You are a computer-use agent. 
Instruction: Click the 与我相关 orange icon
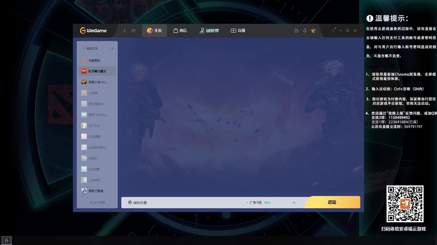coord(84,61)
